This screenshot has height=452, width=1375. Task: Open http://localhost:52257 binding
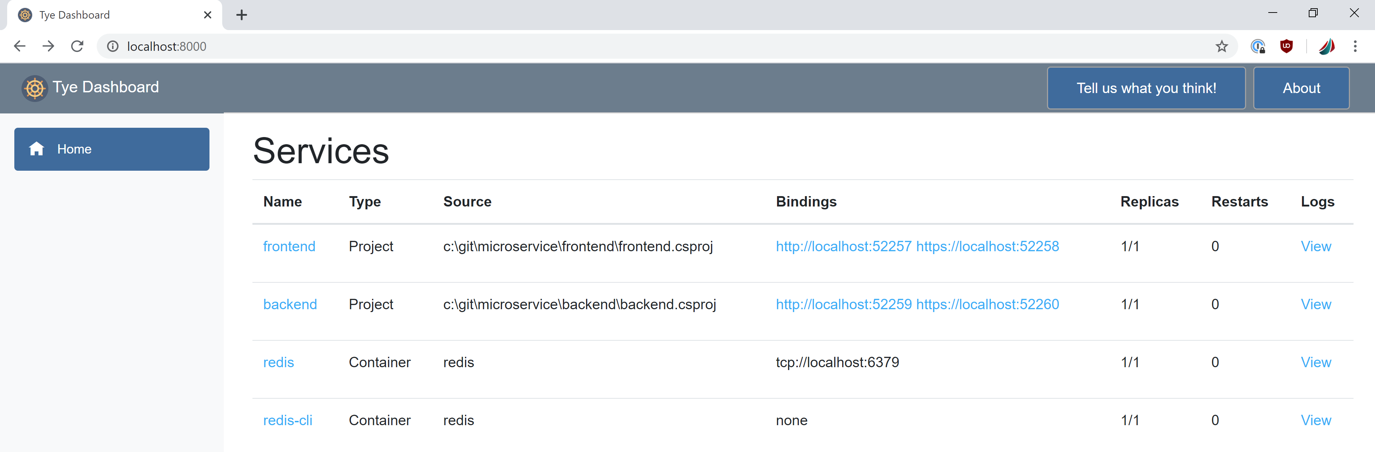[x=843, y=246]
